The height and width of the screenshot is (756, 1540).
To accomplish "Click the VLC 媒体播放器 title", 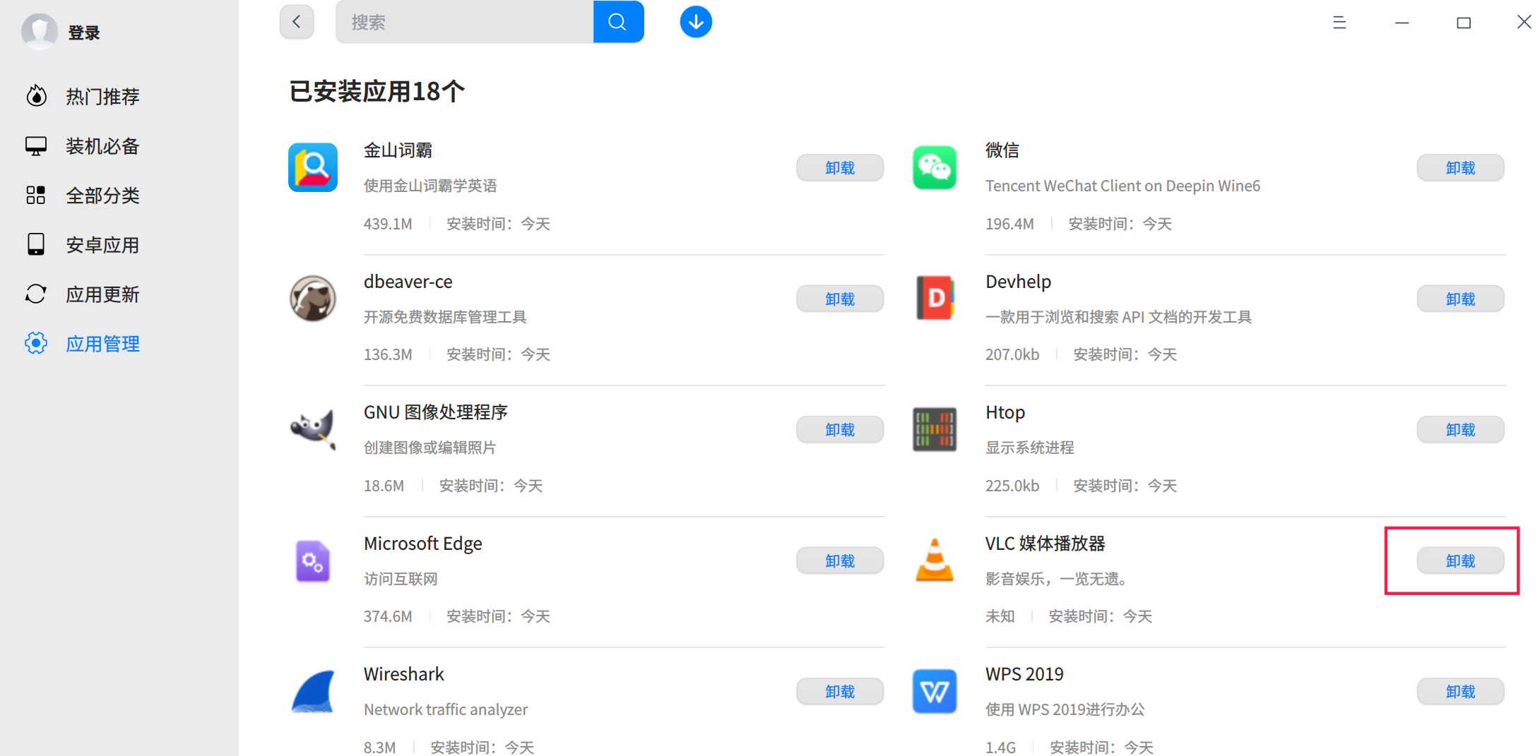I will coord(1046,544).
